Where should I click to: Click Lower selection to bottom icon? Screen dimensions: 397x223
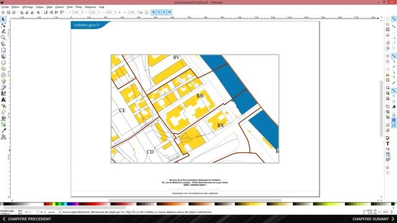coord(45,12)
